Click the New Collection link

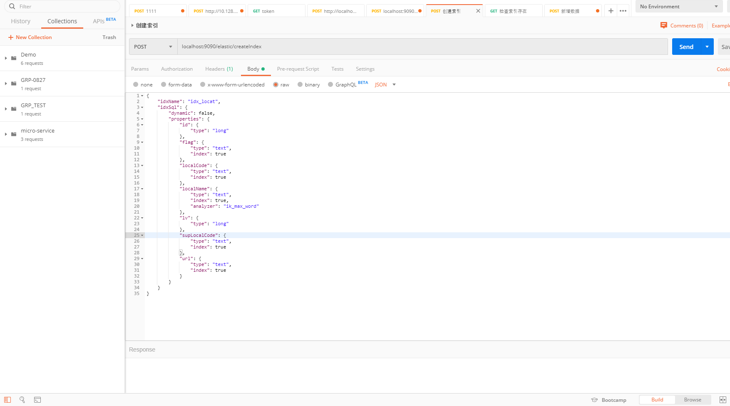[x=30, y=37]
